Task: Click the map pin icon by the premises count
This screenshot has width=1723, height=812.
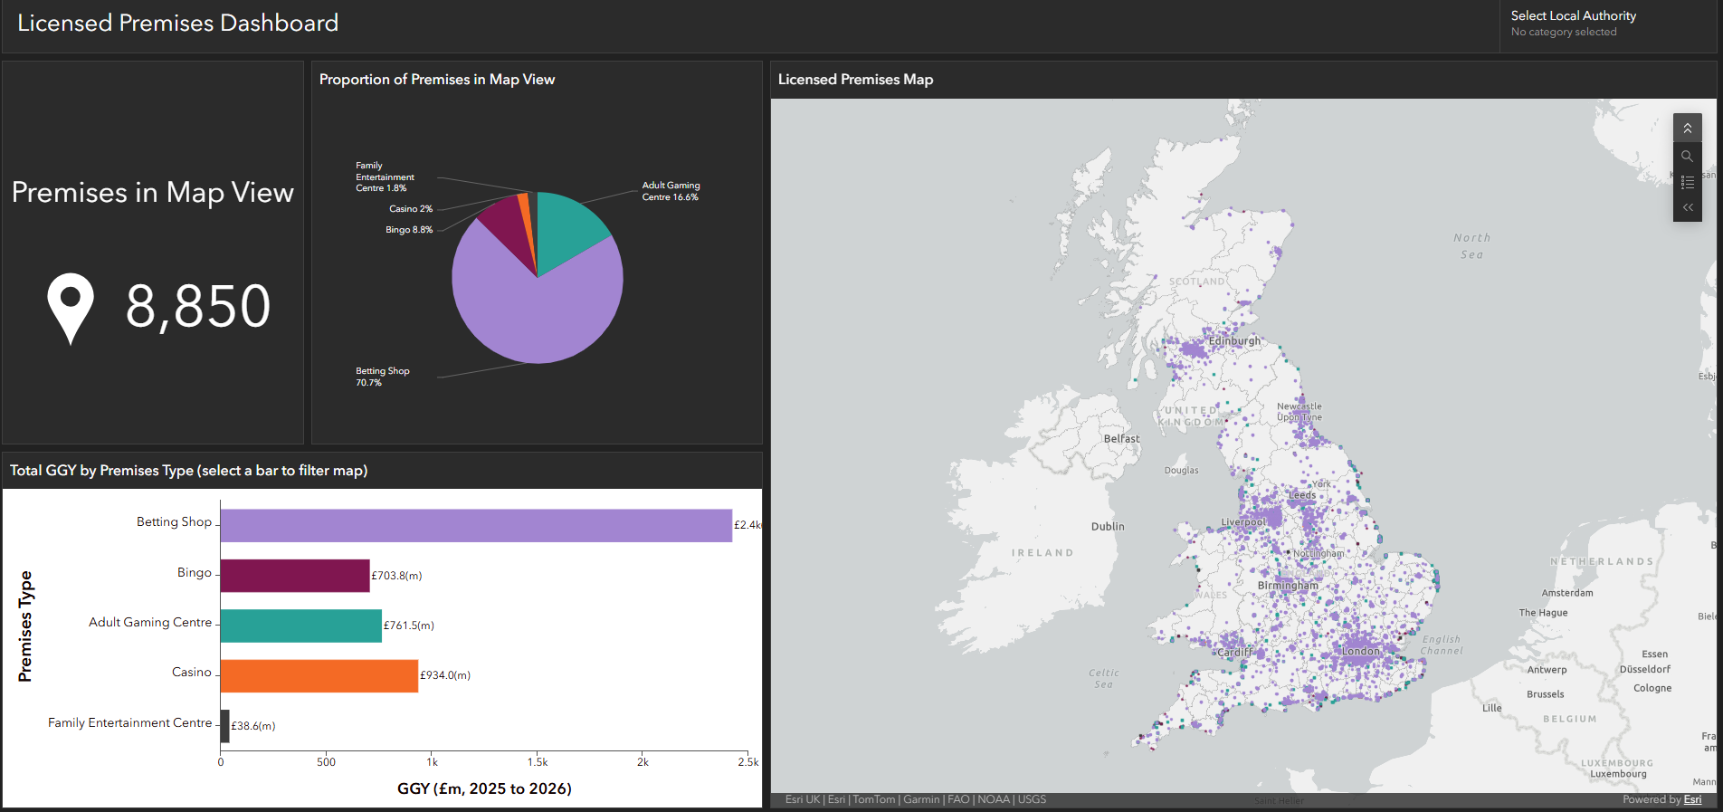Action: (x=71, y=309)
